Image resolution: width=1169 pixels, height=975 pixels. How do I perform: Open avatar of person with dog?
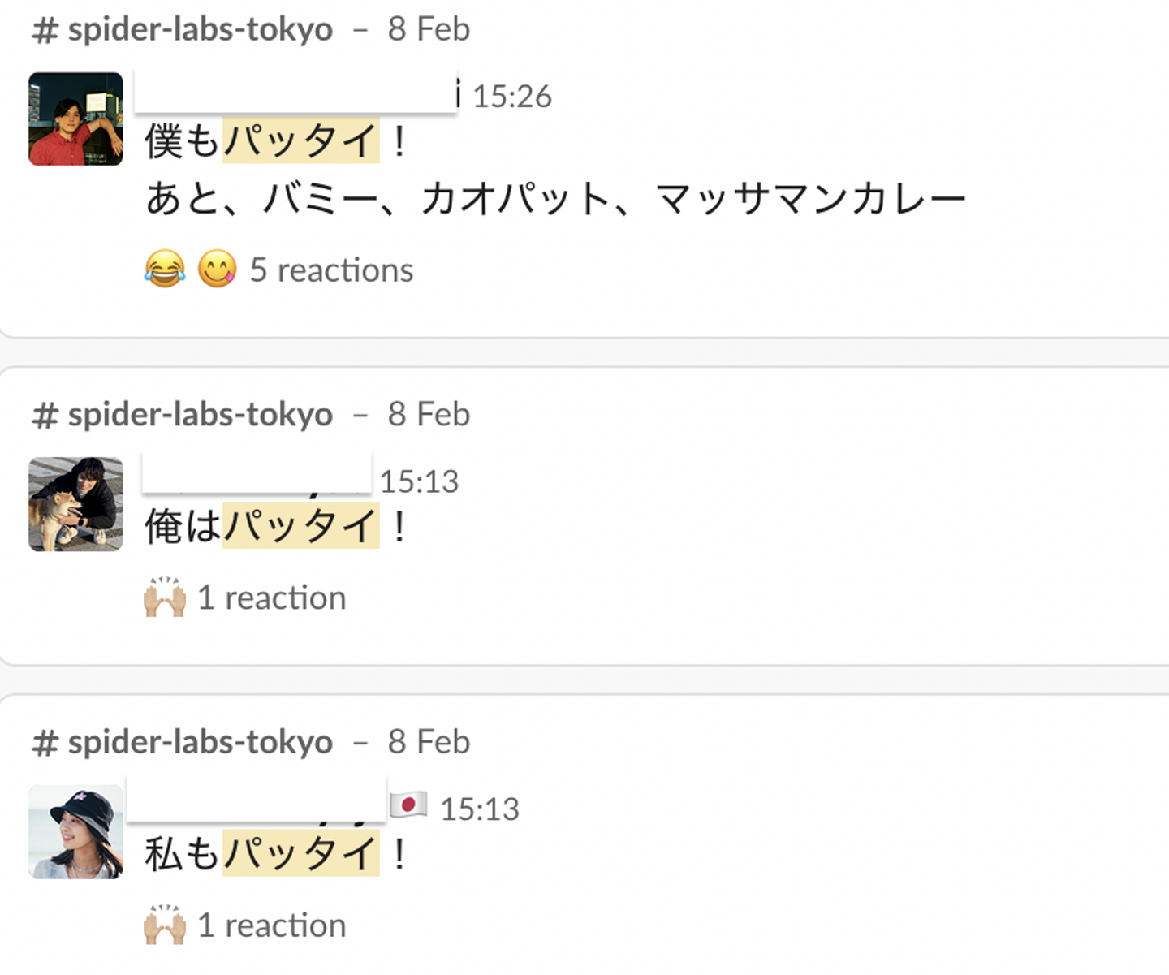click(x=75, y=504)
